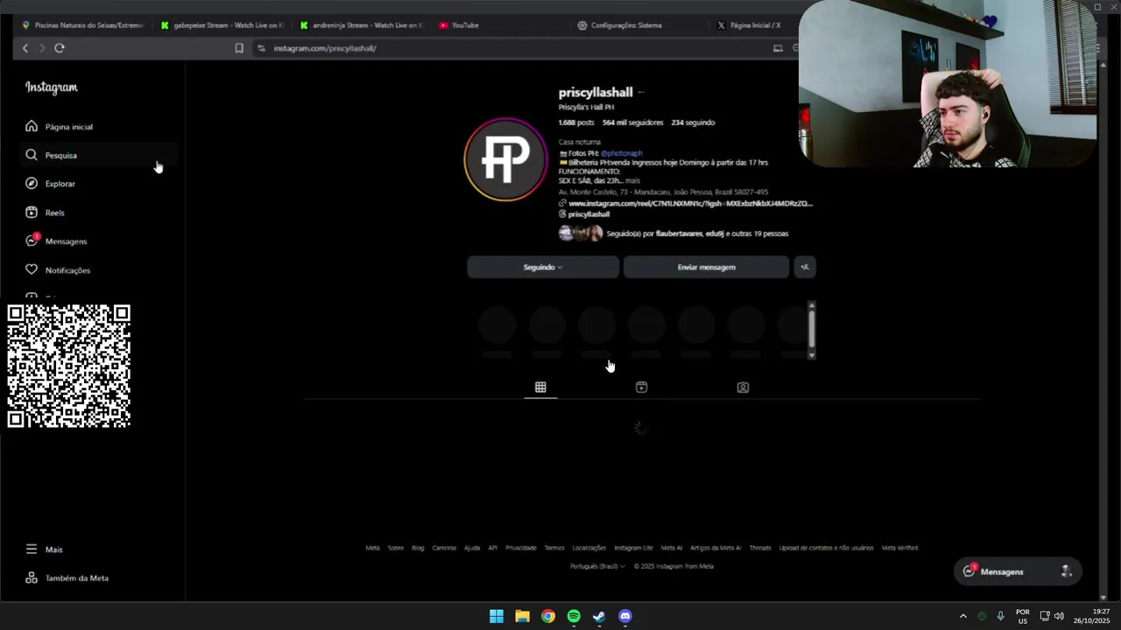Click the site info icon before URL
Screen dimensions: 1121x630
click(x=261, y=48)
